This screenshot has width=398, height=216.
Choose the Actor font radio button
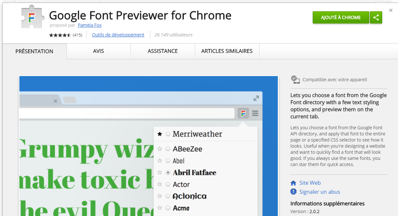(x=168, y=184)
